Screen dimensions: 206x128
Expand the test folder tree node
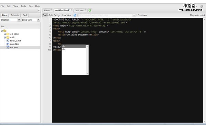point(5,34)
